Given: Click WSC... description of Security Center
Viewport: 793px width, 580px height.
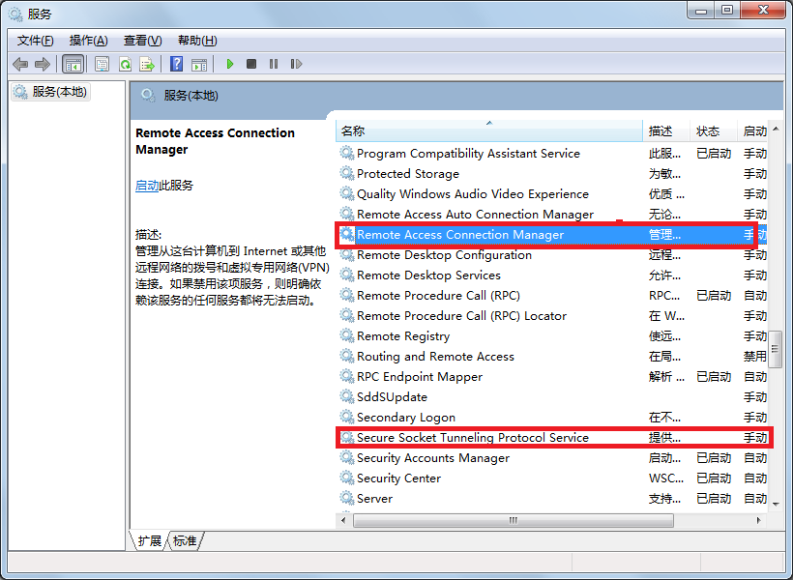Looking at the screenshot, I should (666, 478).
